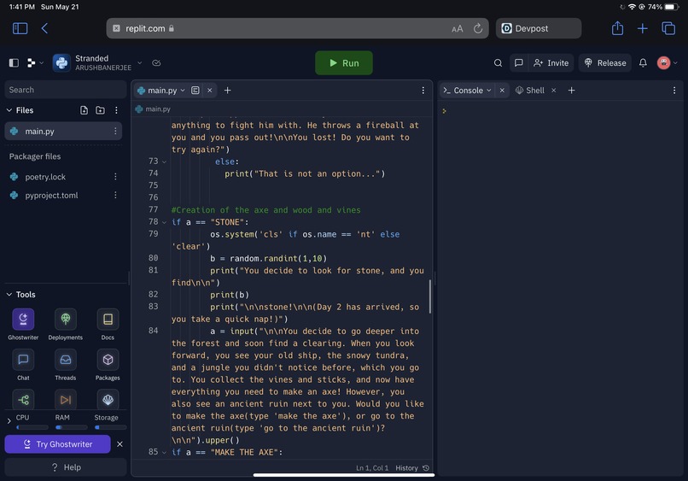Open the avatar dropdown arrow
Viewport: 688px width, 481px height.
point(676,63)
